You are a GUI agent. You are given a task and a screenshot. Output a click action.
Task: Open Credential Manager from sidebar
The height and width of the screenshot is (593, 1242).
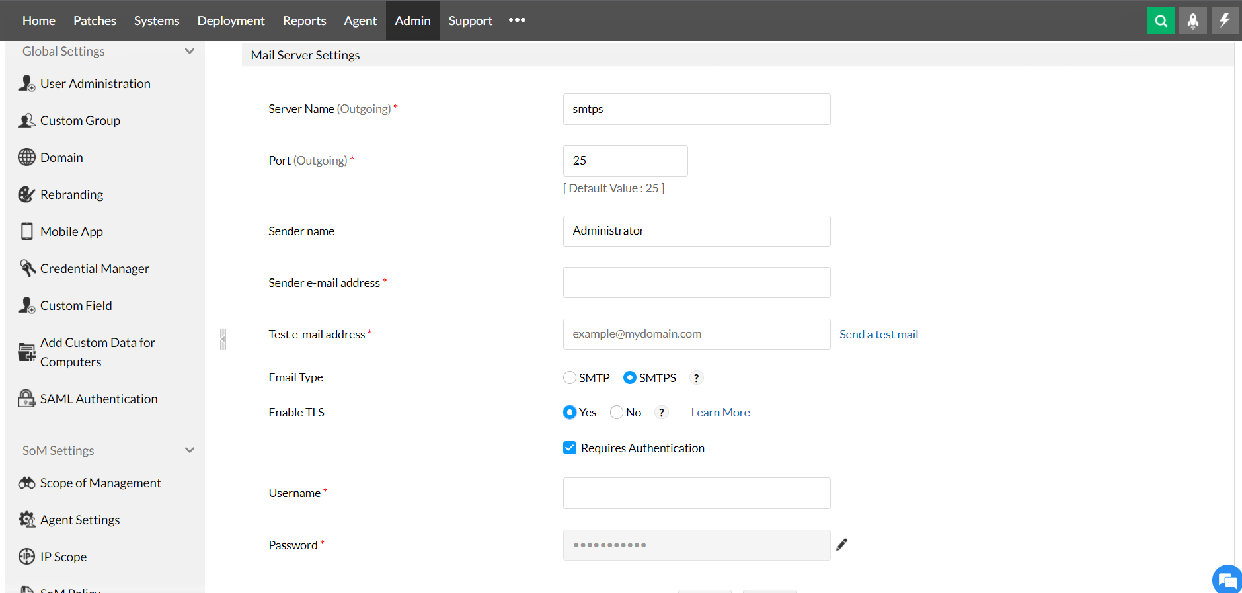pyautogui.click(x=95, y=268)
